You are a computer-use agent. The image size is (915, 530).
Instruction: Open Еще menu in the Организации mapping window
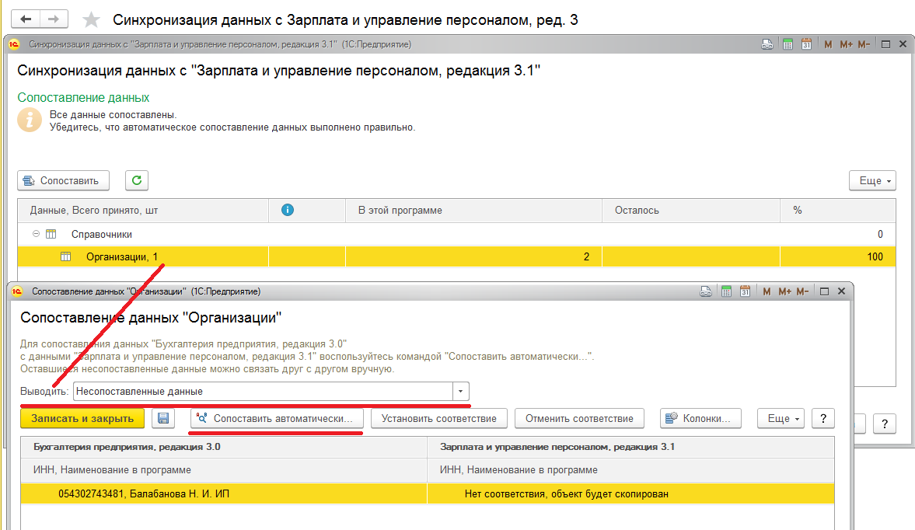click(x=781, y=418)
